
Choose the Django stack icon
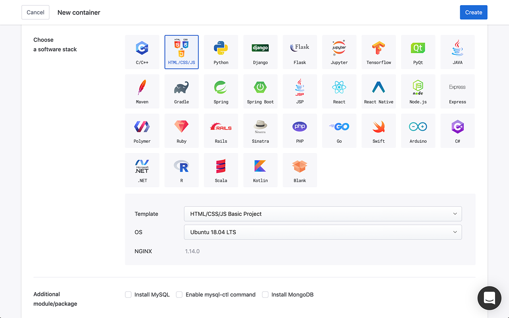[260, 52]
